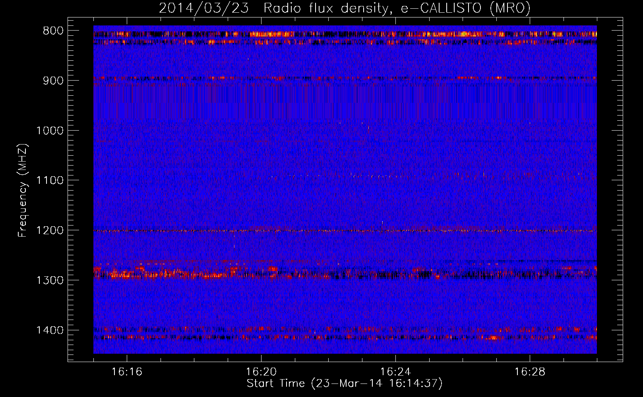Click the yellow-red band just below 800 MHz

coord(345,34)
